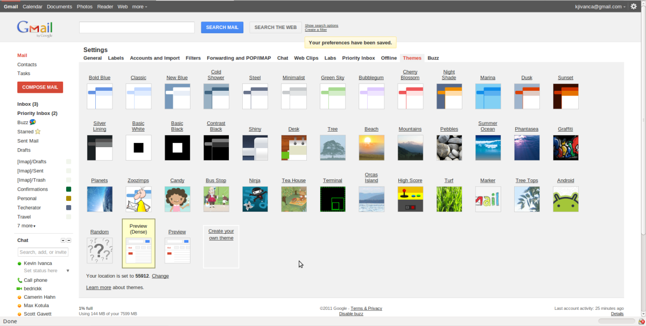Click 'Change' location link
This screenshot has width=646, height=326.
point(160,276)
